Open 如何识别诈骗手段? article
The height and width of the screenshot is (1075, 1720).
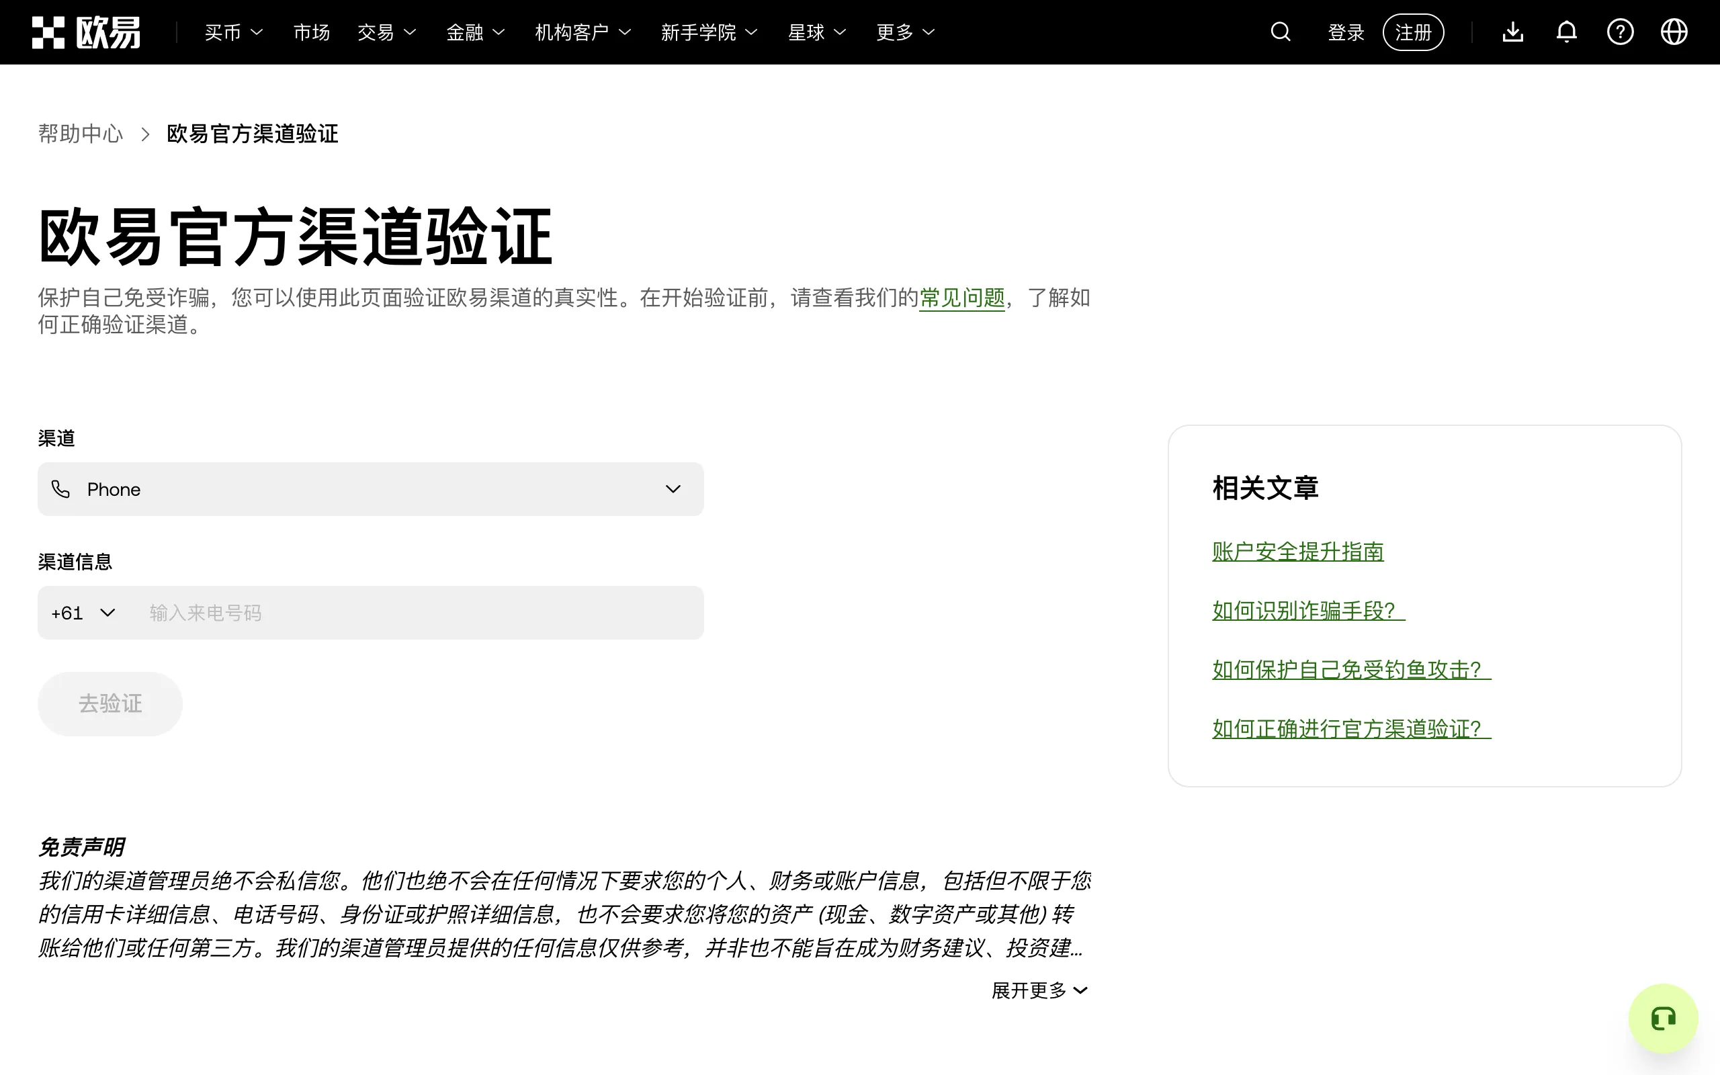coord(1309,611)
